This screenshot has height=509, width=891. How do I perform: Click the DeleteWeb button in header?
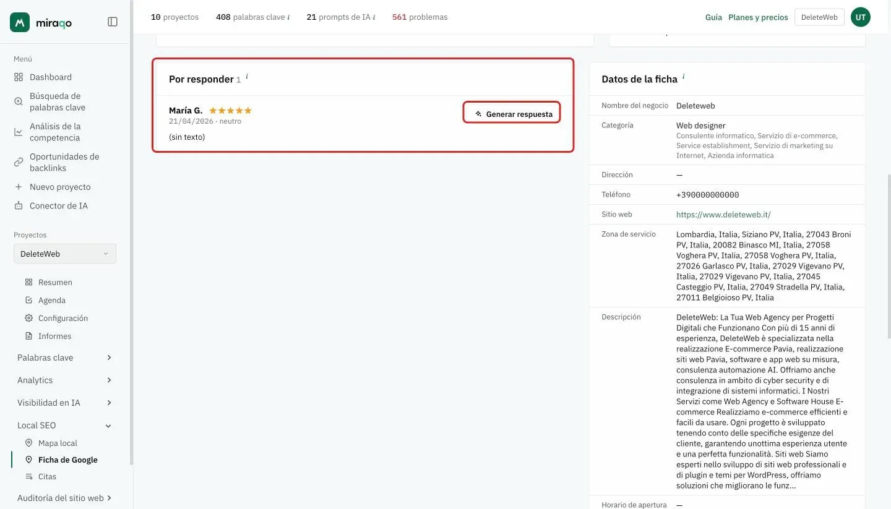click(x=819, y=17)
